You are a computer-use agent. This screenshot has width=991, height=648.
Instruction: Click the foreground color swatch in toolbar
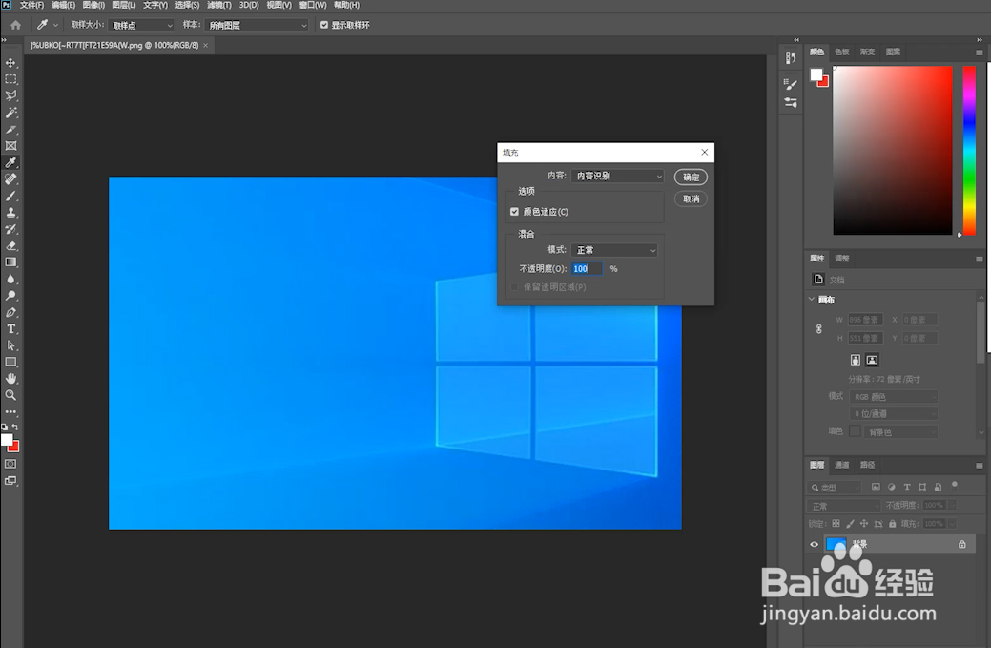(7, 439)
